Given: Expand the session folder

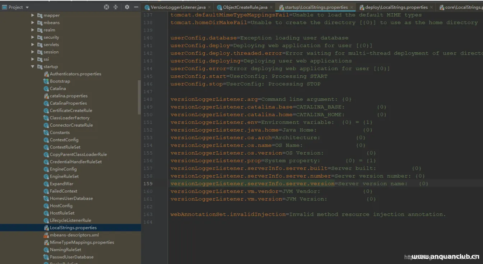Looking at the screenshot, I should pyautogui.click(x=33, y=52).
